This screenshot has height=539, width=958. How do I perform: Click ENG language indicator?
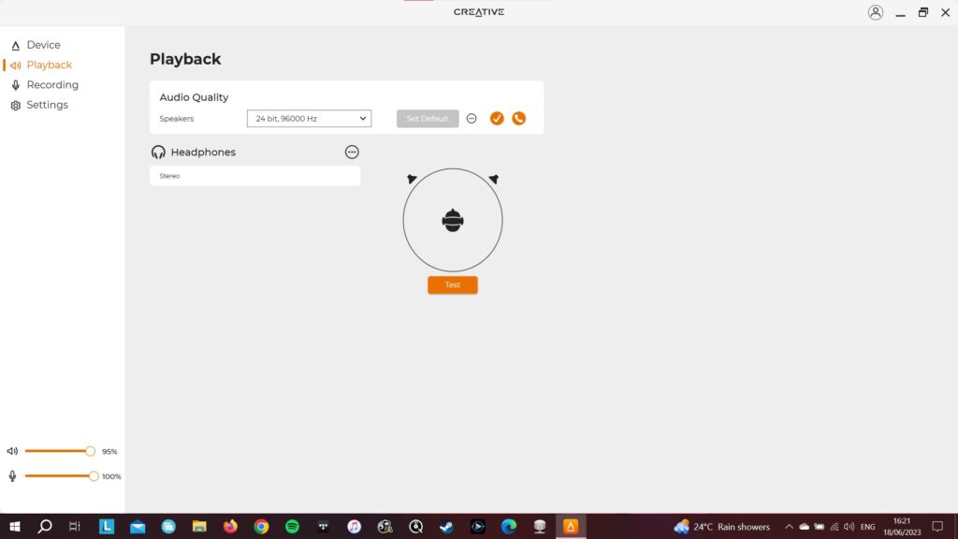click(x=867, y=527)
